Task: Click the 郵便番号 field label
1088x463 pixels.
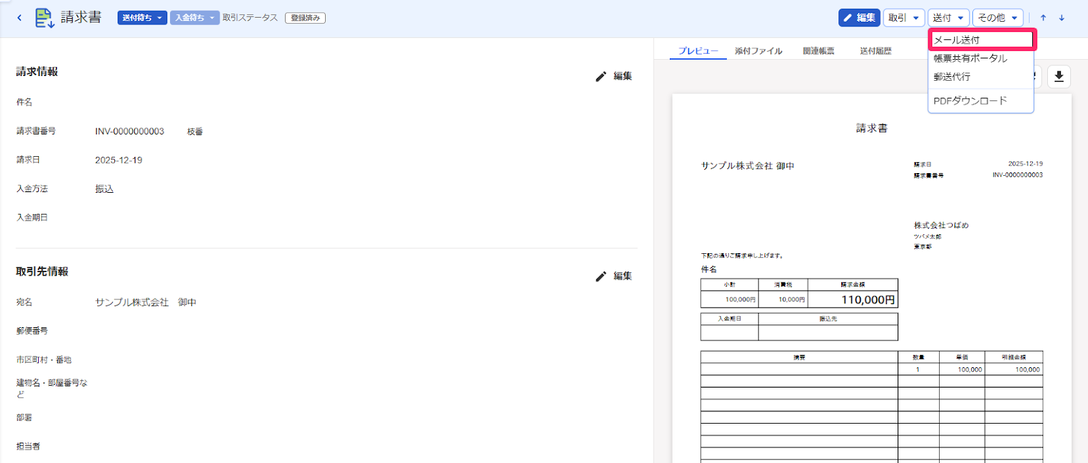Action: coord(32,331)
